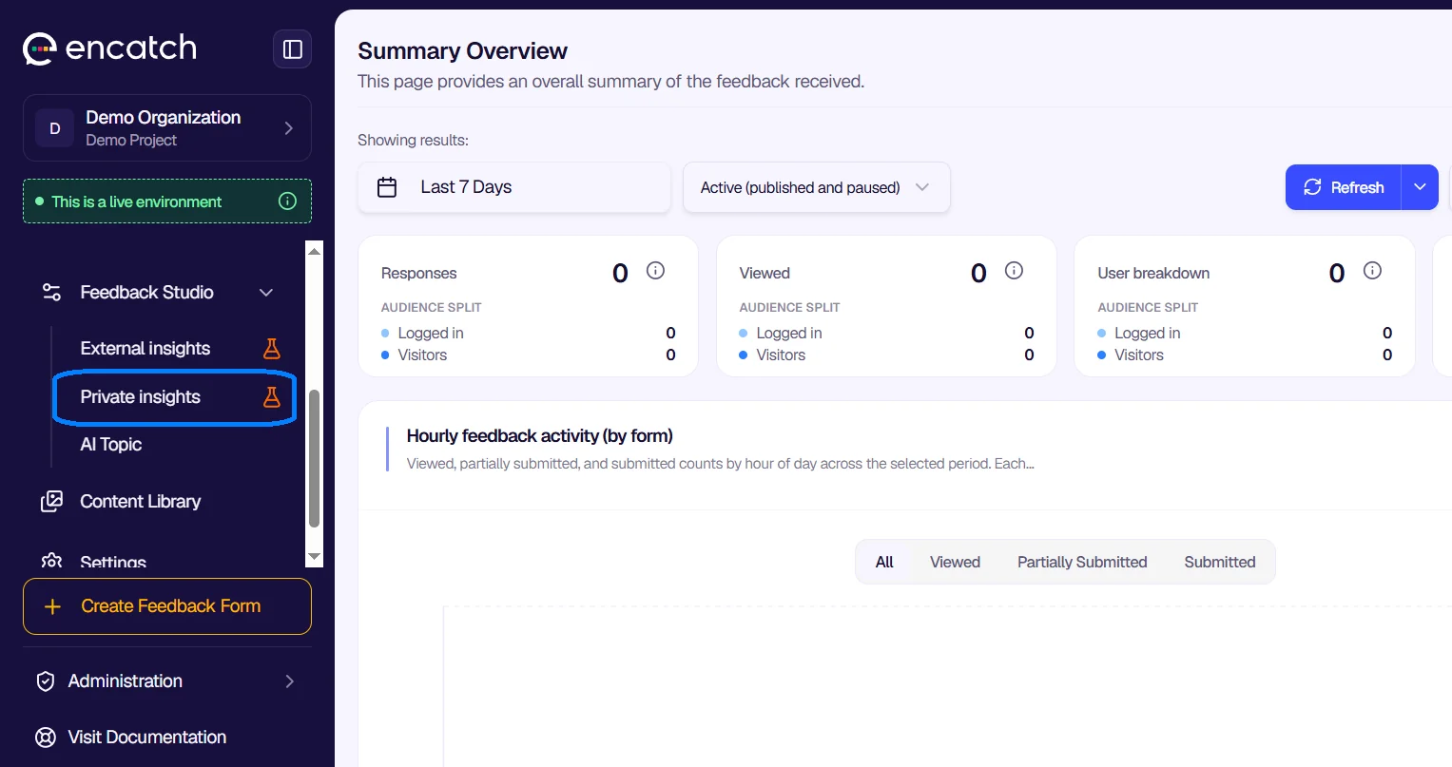Click the Refresh arrows icon
This screenshot has height=767, width=1452.
1312,187
